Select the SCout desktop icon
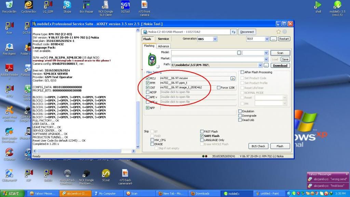This screenshot has width=350, height=197. click(106, 176)
